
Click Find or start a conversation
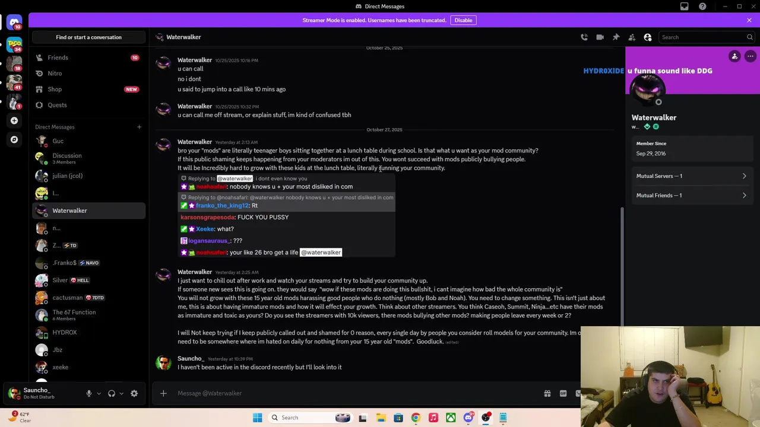point(88,37)
